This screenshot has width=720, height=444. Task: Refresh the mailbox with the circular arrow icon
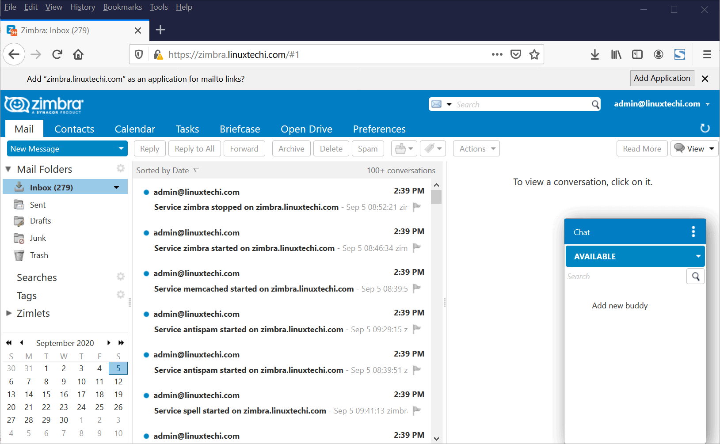point(705,128)
